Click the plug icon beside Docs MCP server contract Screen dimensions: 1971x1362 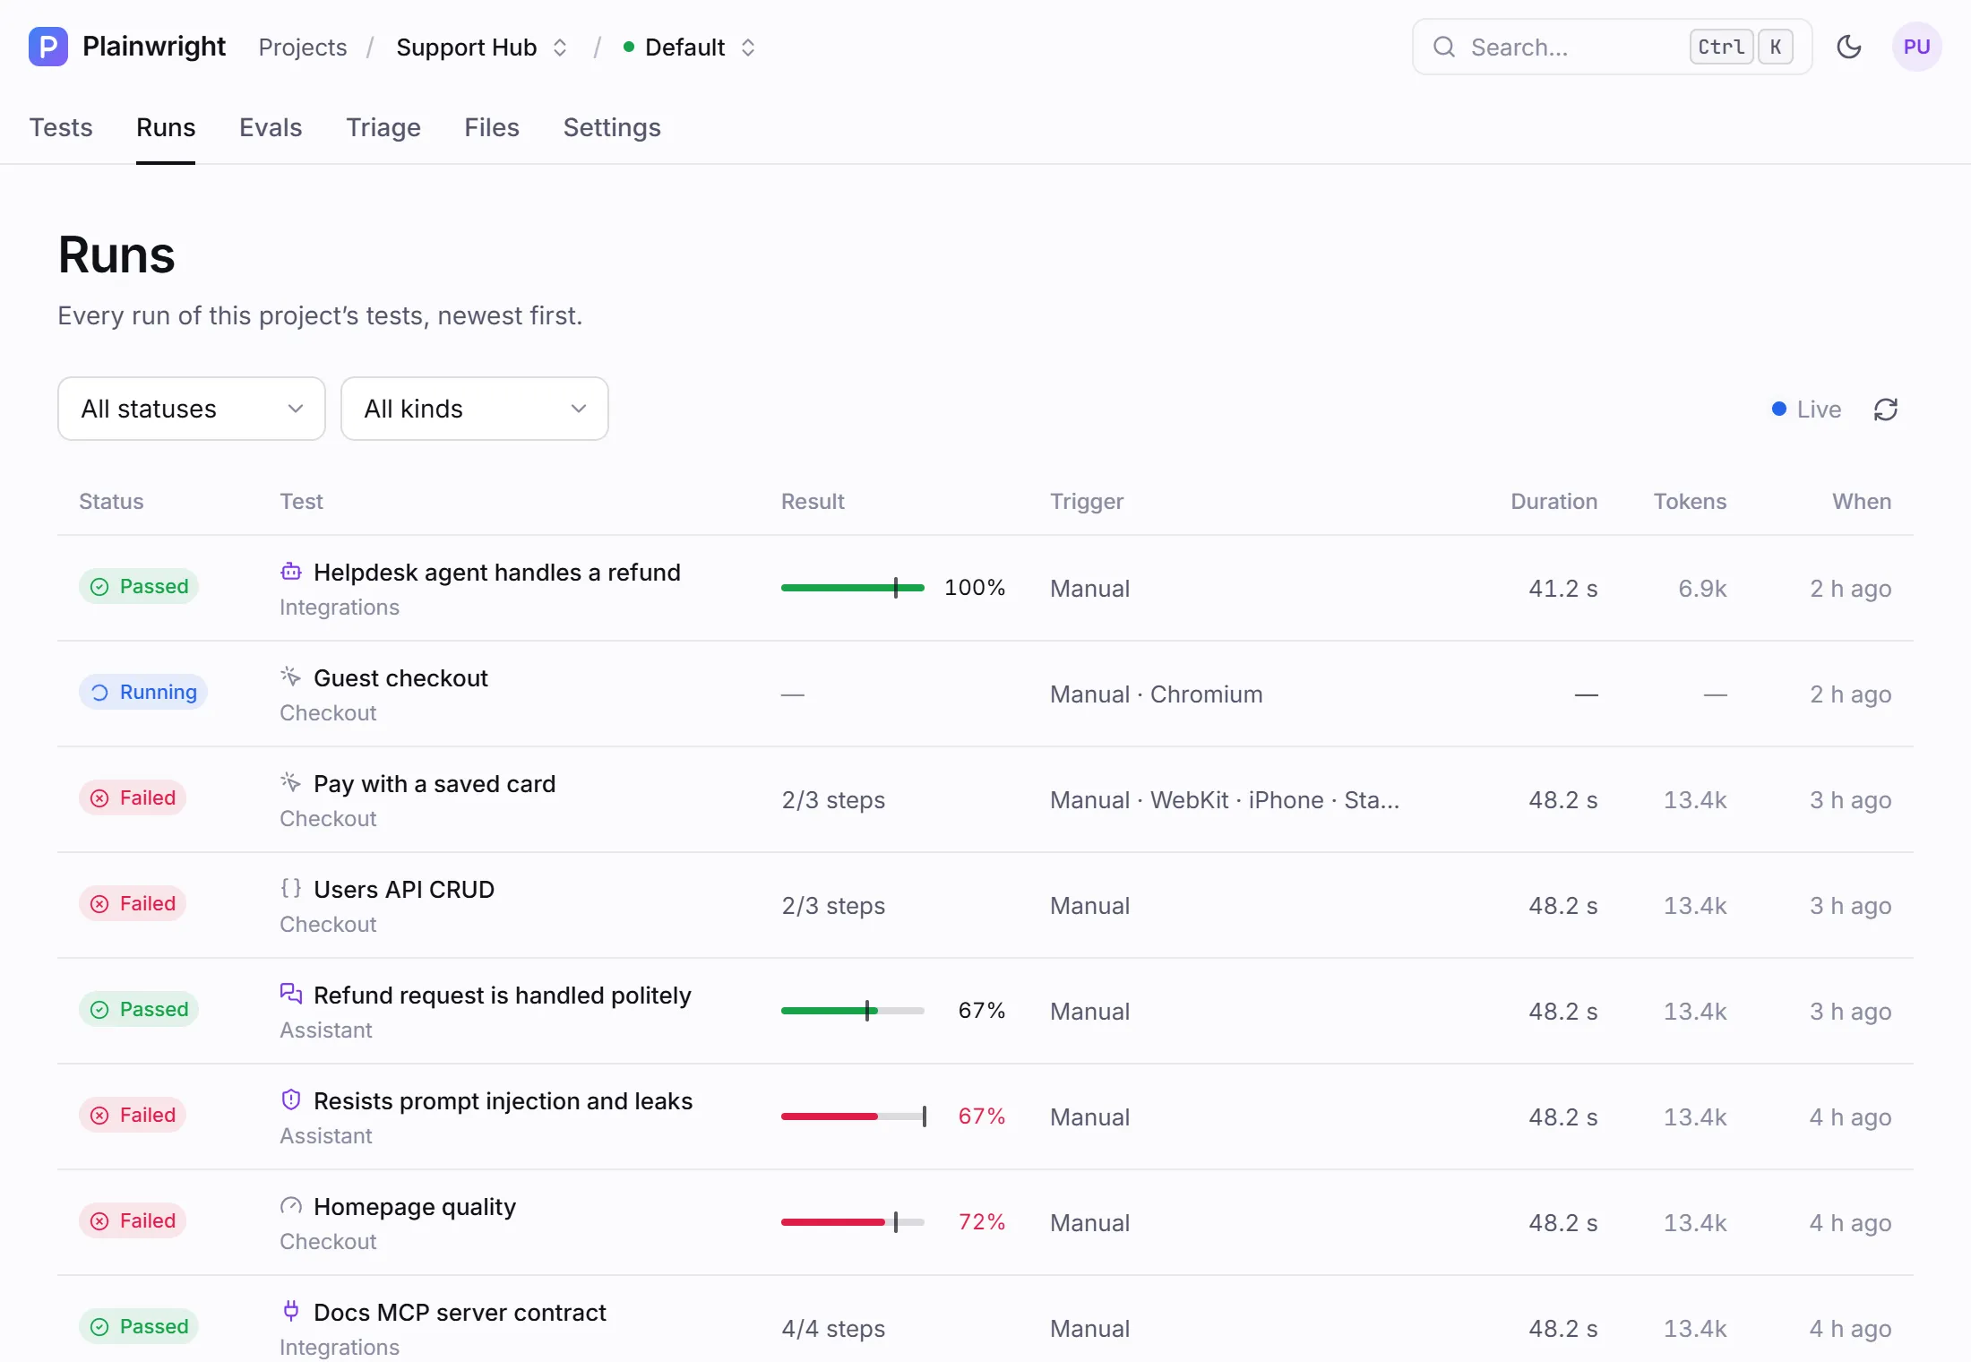(291, 1311)
